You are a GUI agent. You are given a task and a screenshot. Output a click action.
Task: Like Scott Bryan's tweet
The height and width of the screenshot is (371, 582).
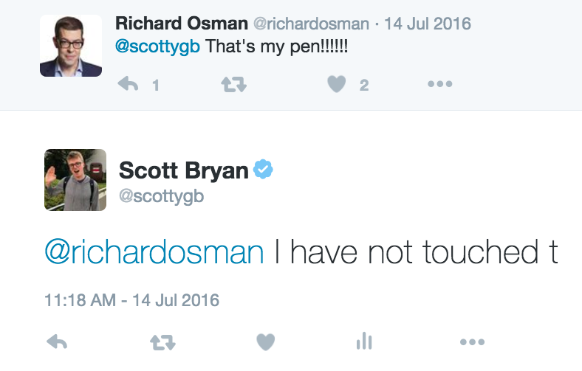(x=266, y=341)
